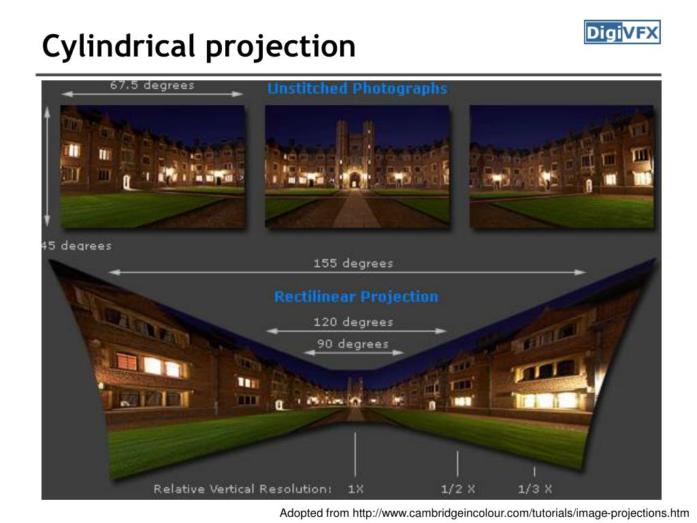The width and height of the screenshot is (697, 523).
Task: Click the '155 degrees' label
Action: [353, 264]
